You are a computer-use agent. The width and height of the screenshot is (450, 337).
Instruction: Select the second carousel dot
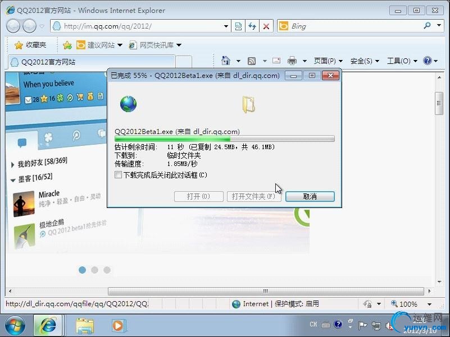(95, 270)
